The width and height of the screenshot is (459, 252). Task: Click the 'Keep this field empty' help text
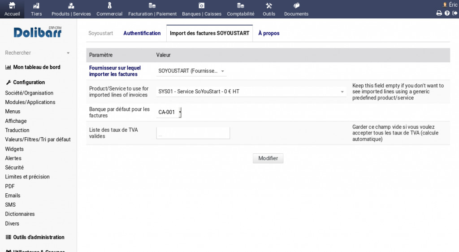(398, 91)
